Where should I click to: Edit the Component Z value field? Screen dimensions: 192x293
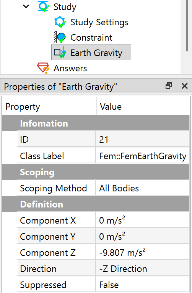pos(142,253)
